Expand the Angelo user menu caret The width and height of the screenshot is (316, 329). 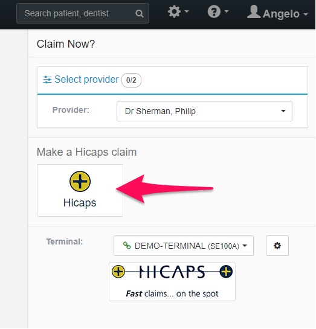coord(306,14)
